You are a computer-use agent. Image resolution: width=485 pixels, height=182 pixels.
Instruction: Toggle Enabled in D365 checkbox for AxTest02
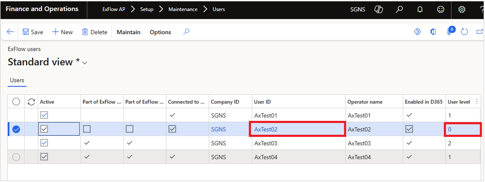409,129
